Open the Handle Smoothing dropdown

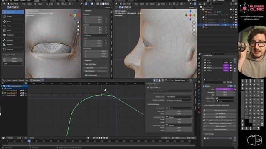(179, 100)
